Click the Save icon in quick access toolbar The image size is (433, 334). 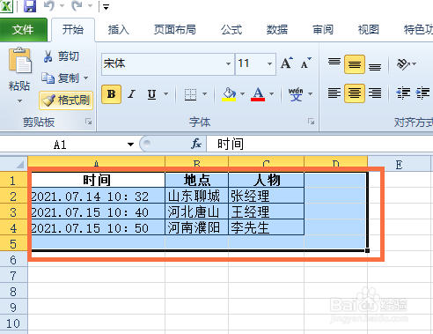tap(30, 6)
